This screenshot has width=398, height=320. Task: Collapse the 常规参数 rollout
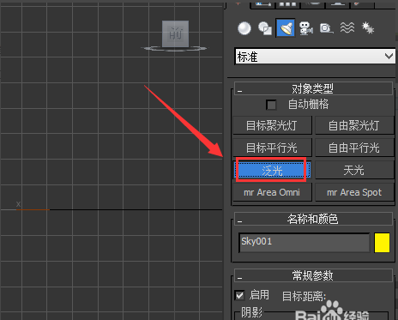point(313,275)
